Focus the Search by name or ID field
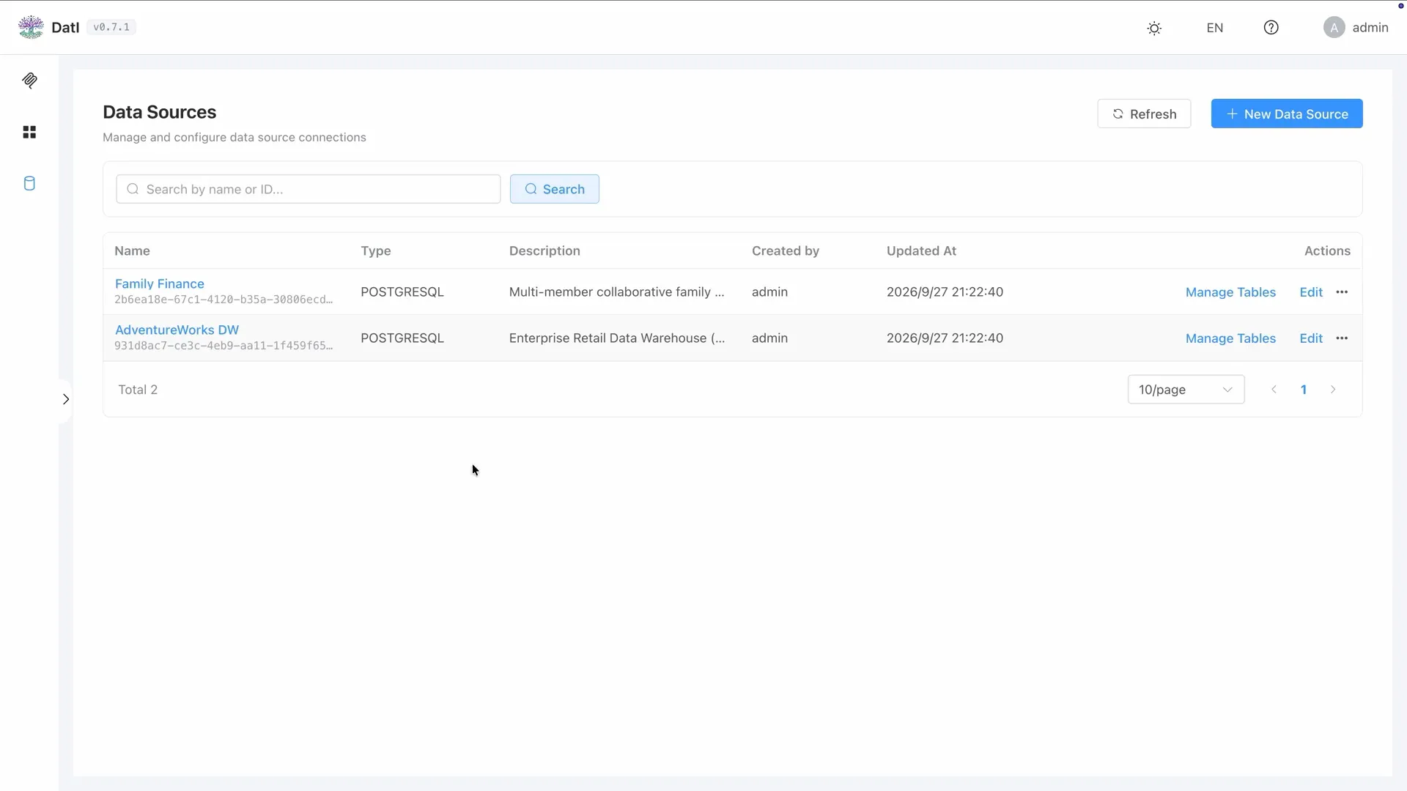The height and width of the screenshot is (791, 1407). click(x=309, y=189)
